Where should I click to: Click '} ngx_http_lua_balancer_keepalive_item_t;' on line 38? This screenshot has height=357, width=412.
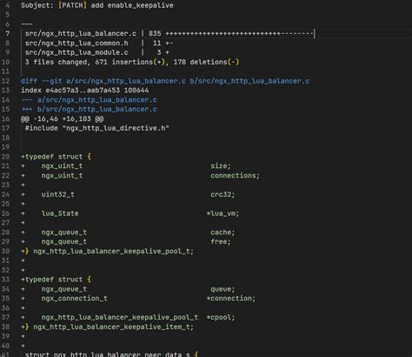coord(110,327)
